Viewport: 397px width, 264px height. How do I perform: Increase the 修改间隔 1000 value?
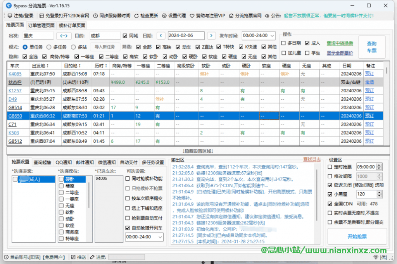379,175
